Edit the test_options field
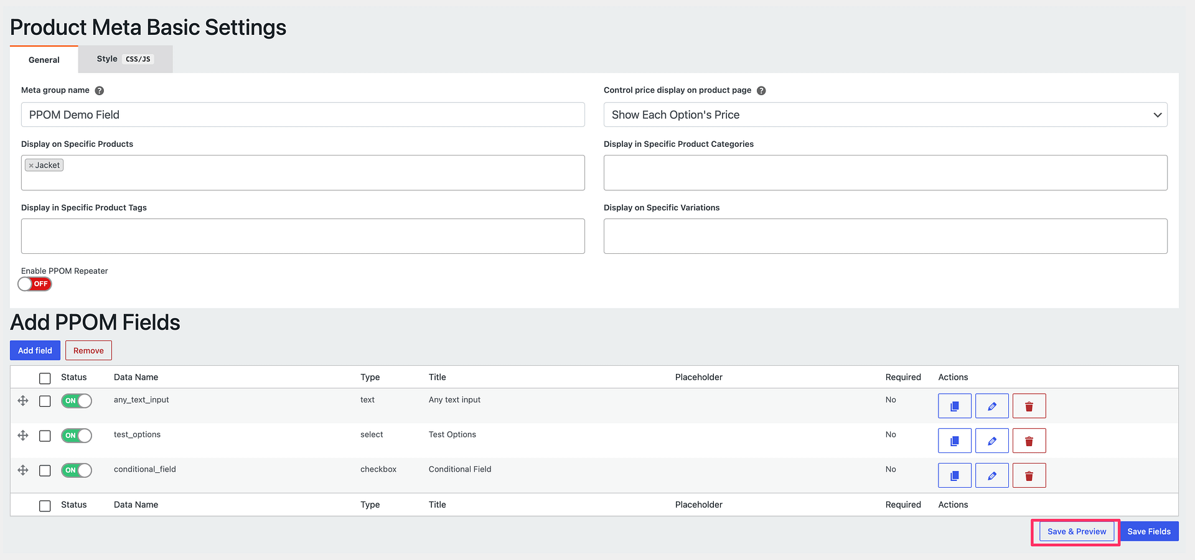Screen dimensions: 1195x560 991,441
